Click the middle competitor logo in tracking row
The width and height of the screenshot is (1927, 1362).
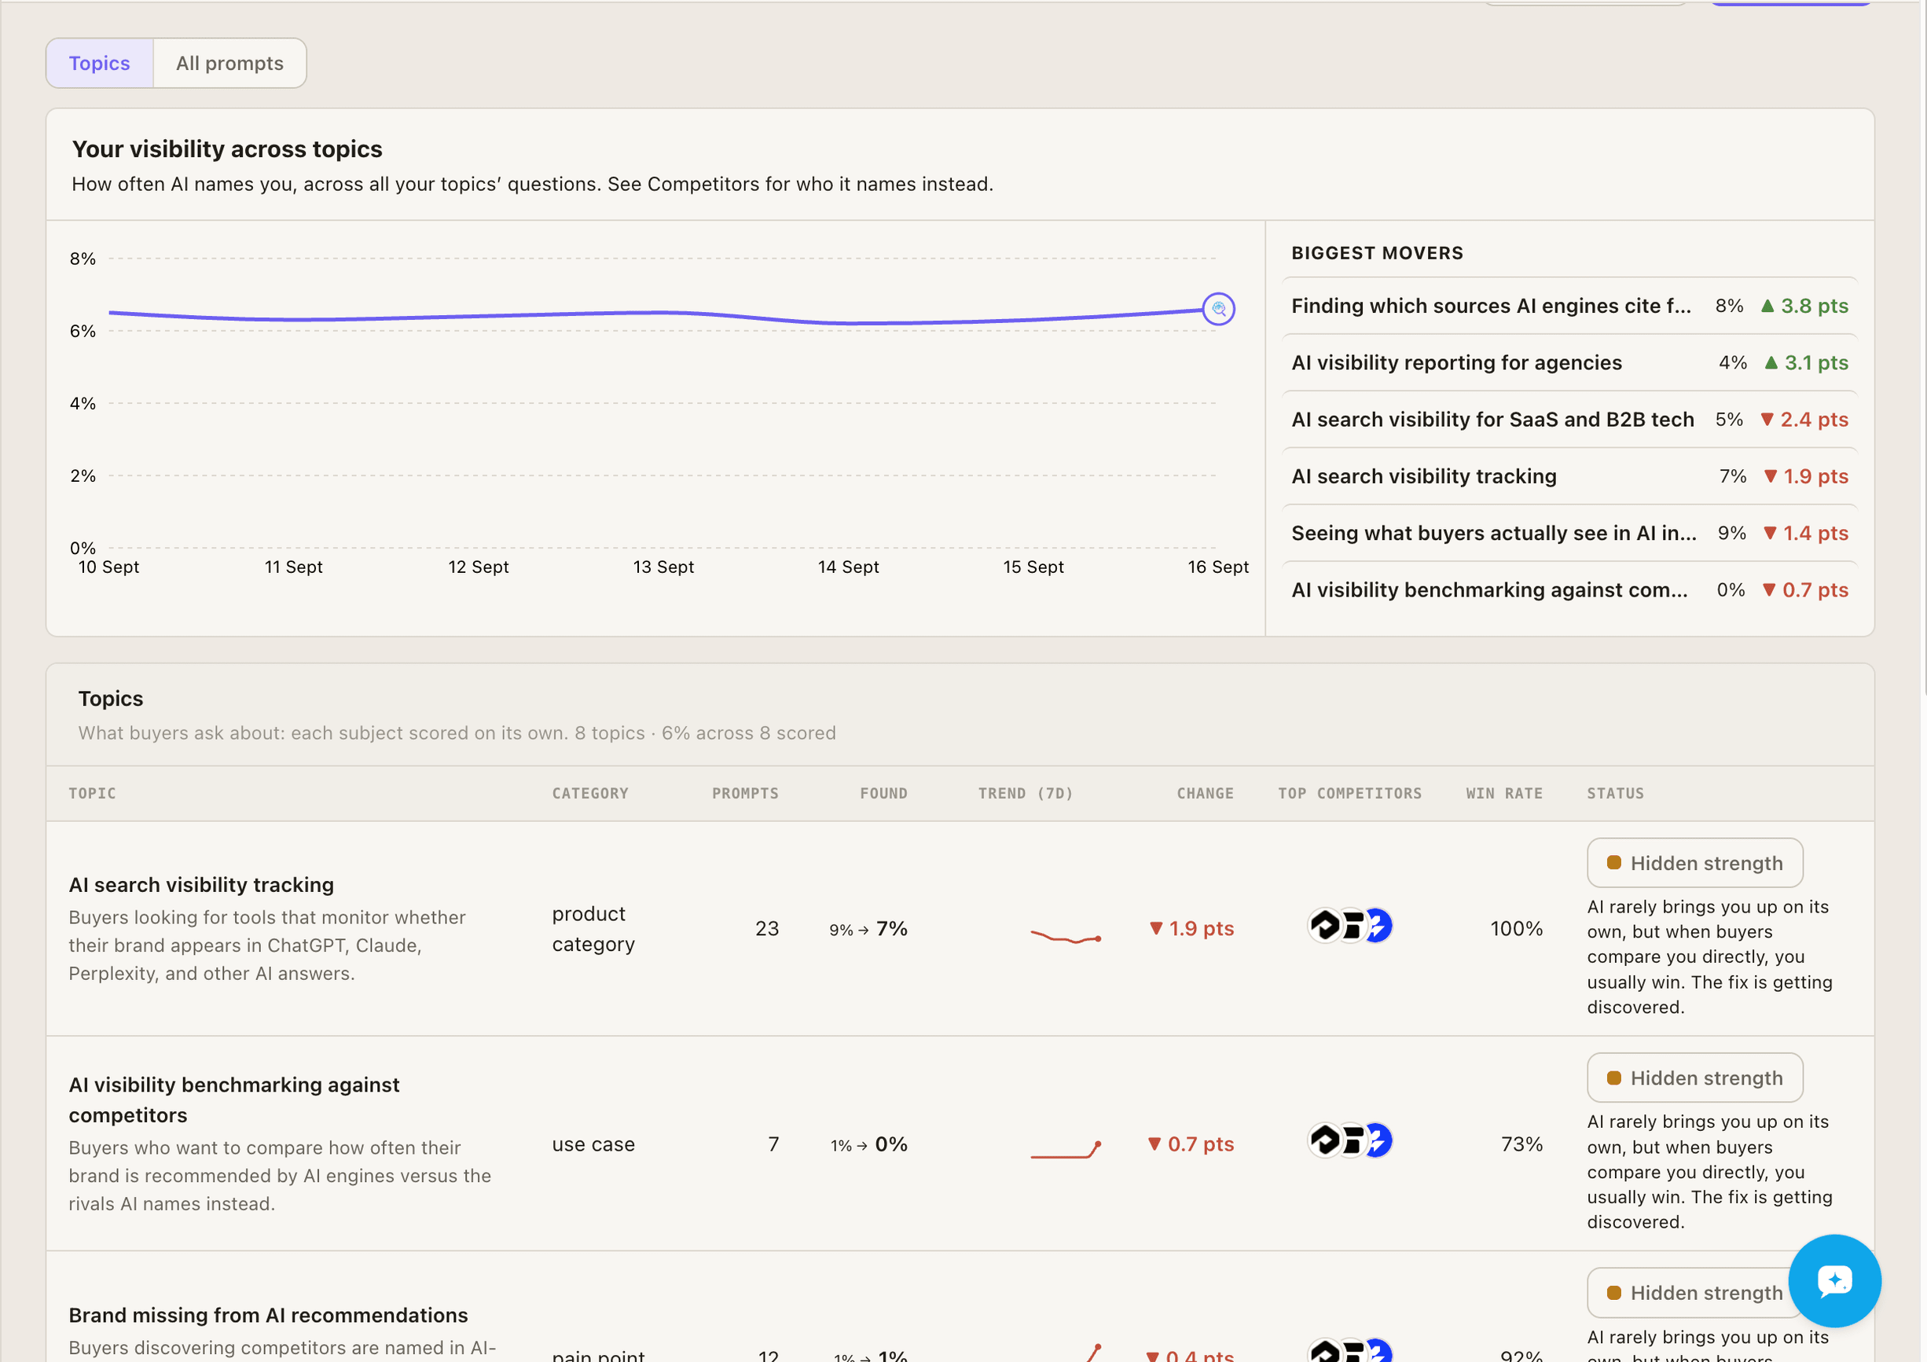(1351, 926)
